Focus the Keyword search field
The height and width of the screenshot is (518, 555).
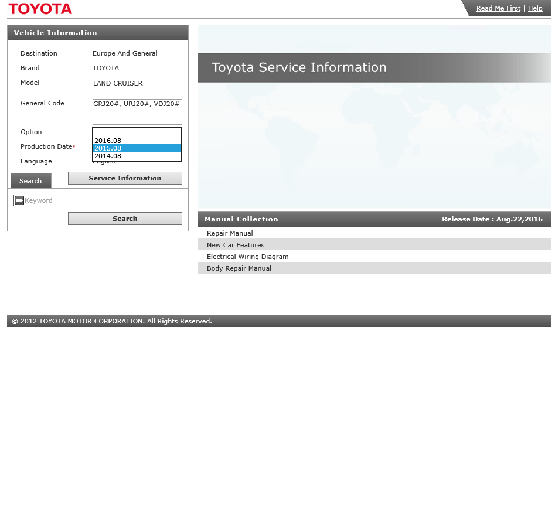click(x=102, y=200)
